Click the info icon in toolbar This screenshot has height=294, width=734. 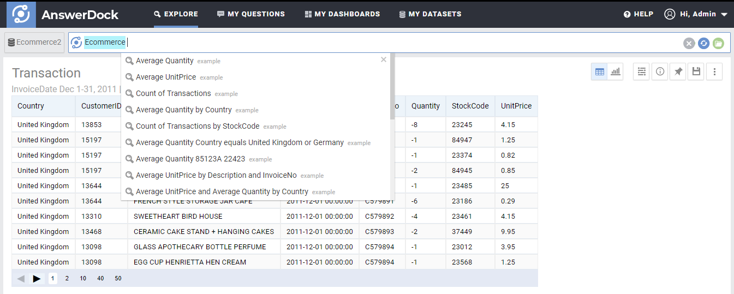coord(660,71)
